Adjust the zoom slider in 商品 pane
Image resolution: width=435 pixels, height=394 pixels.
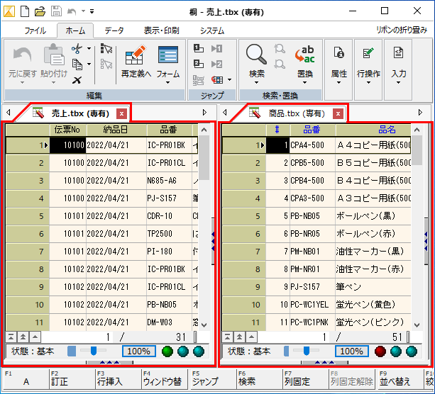[x=307, y=351]
